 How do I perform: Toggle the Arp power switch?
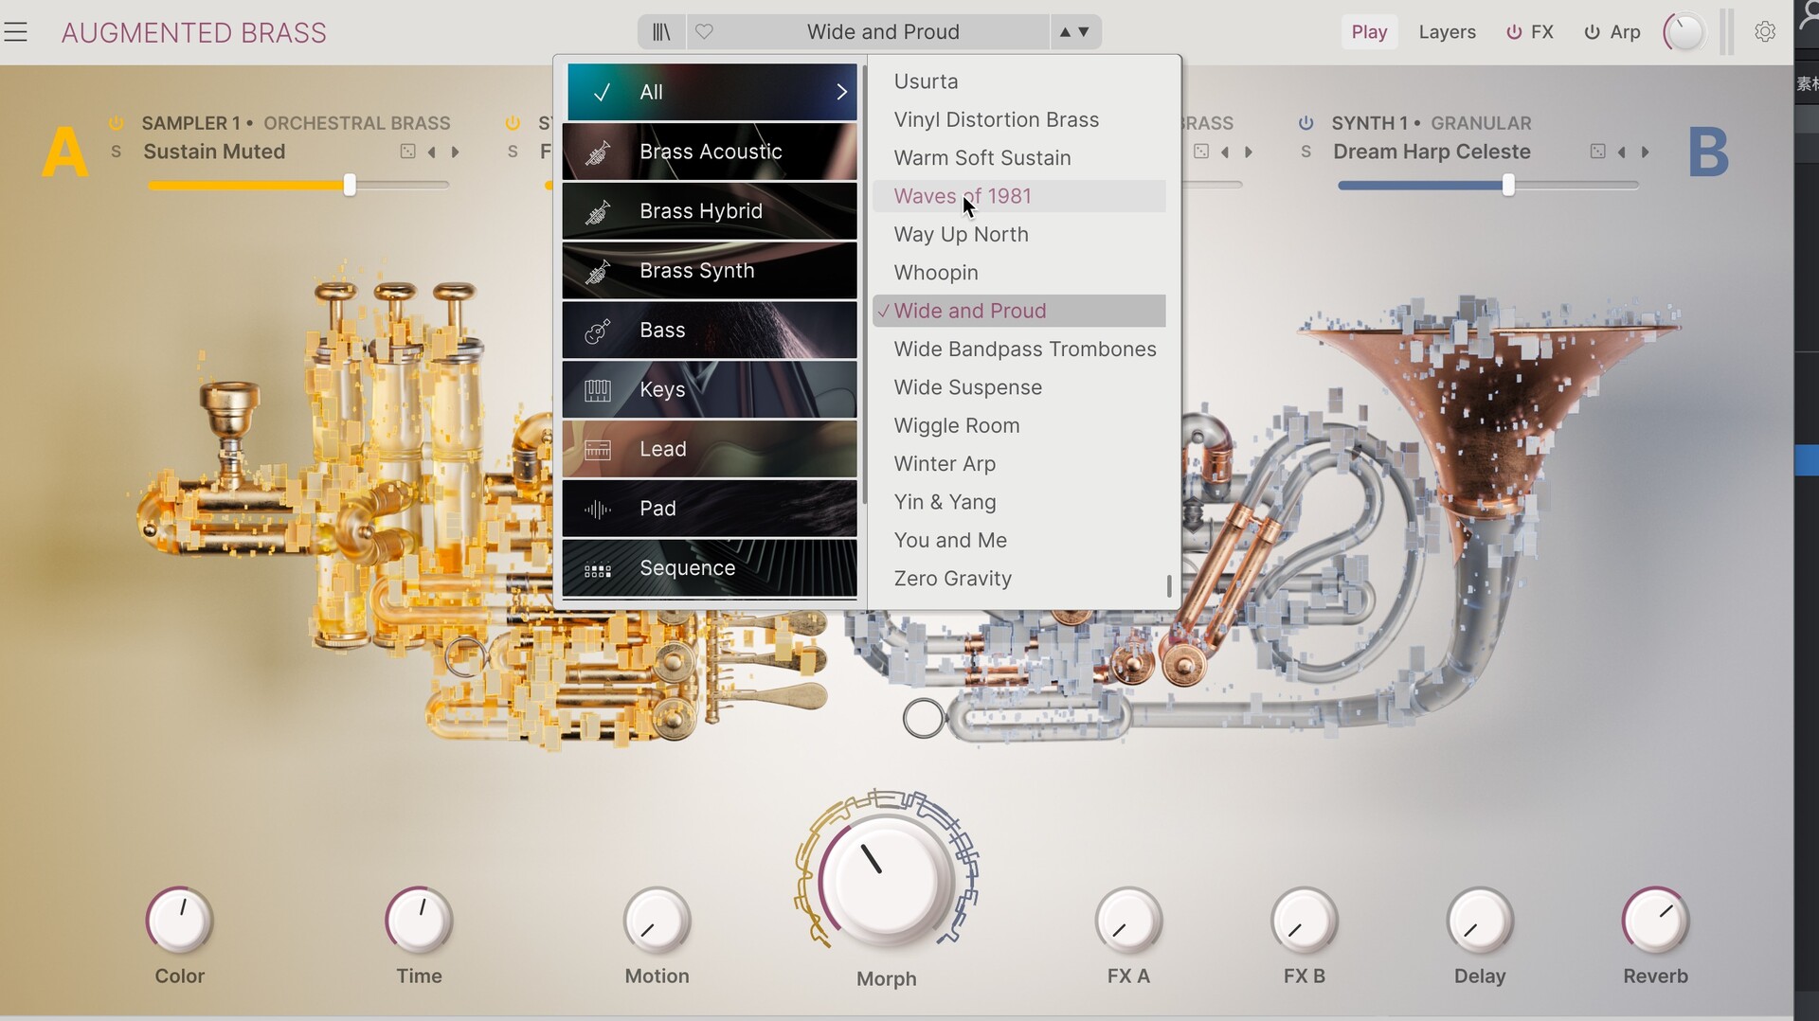coord(1592,32)
